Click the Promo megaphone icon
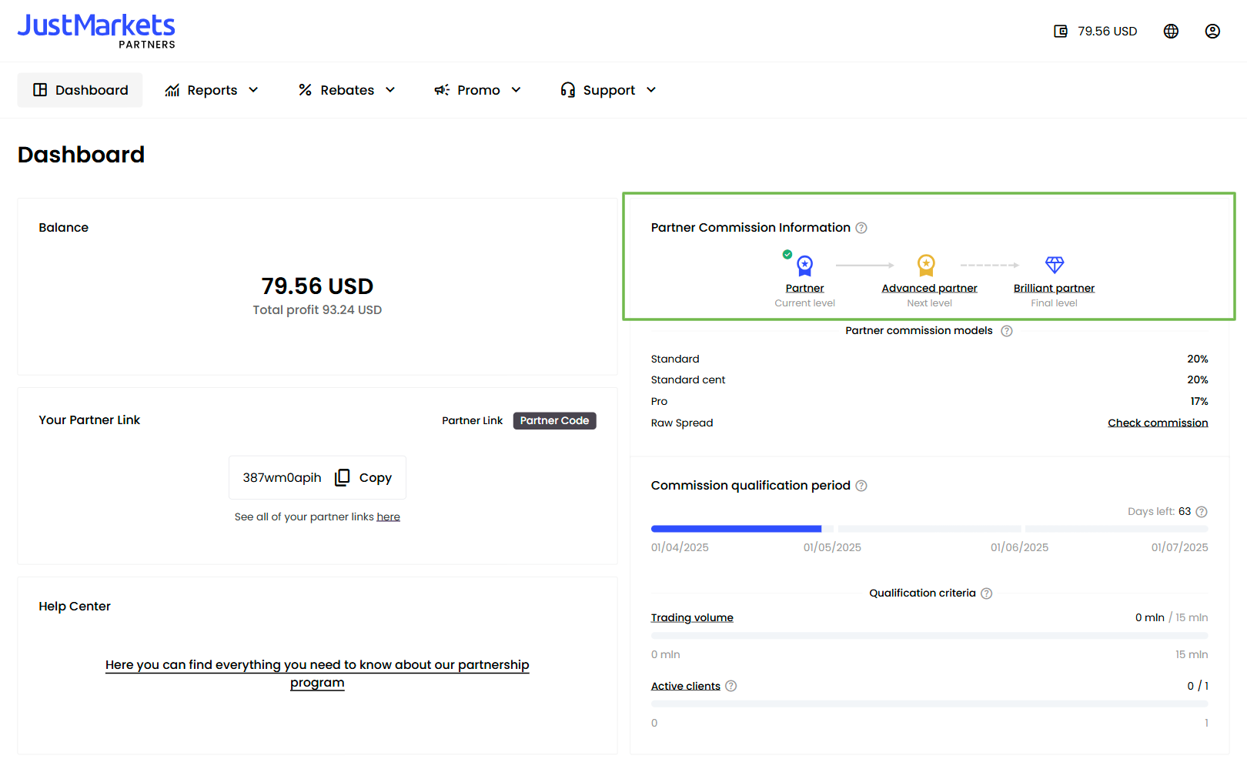Image resolution: width=1247 pixels, height=779 pixels. 442,90
